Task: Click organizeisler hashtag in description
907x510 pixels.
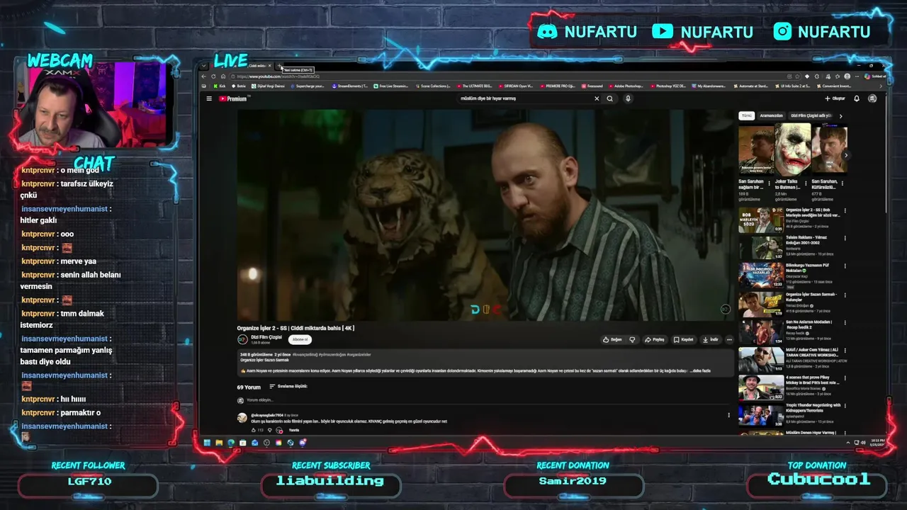Action: click(359, 355)
